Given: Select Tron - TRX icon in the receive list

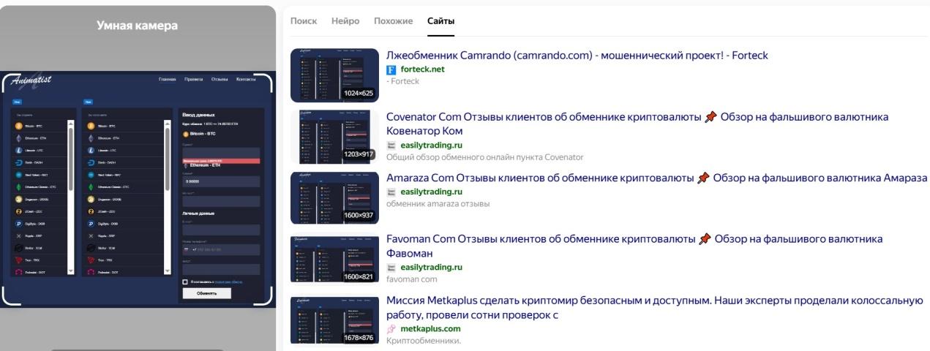Looking at the screenshot, I should pos(91,260).
